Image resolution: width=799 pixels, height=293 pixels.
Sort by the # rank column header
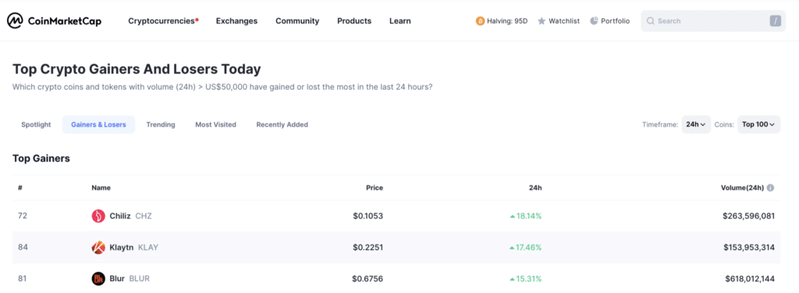(20, 188)
